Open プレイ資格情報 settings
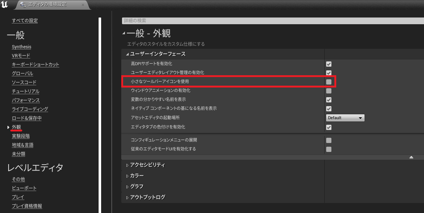The height and width of the screenshot is (213, 424). (27, 206)
